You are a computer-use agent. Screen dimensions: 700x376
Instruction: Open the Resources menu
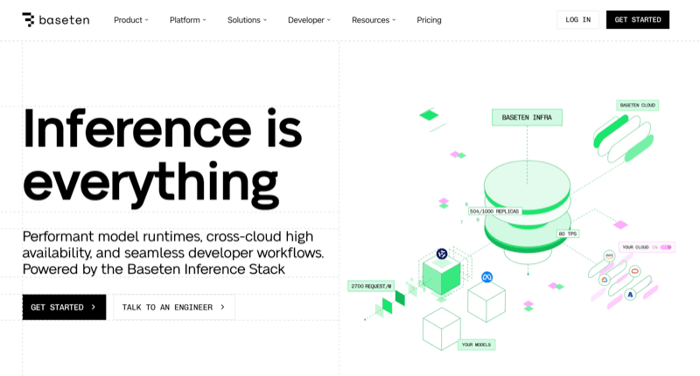coord(374,19)
